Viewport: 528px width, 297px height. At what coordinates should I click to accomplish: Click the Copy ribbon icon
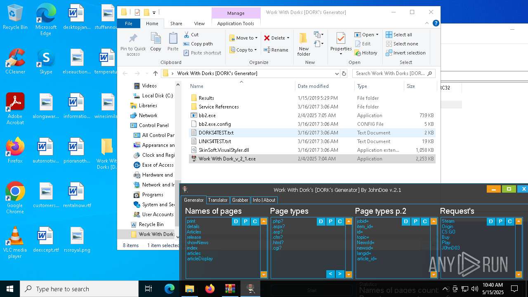point(156,42)
